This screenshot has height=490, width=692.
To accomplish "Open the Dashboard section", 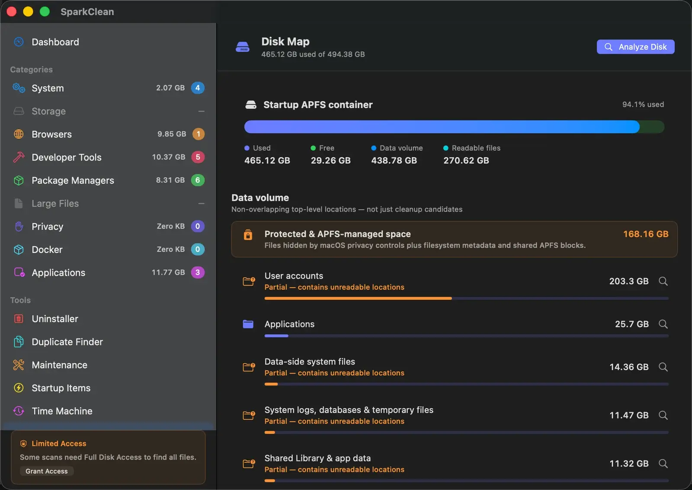I will [108, 42].
